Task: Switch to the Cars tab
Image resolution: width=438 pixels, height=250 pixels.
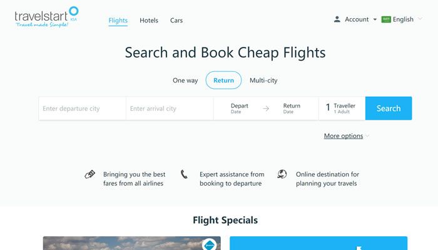Action: tap(176, 21)
